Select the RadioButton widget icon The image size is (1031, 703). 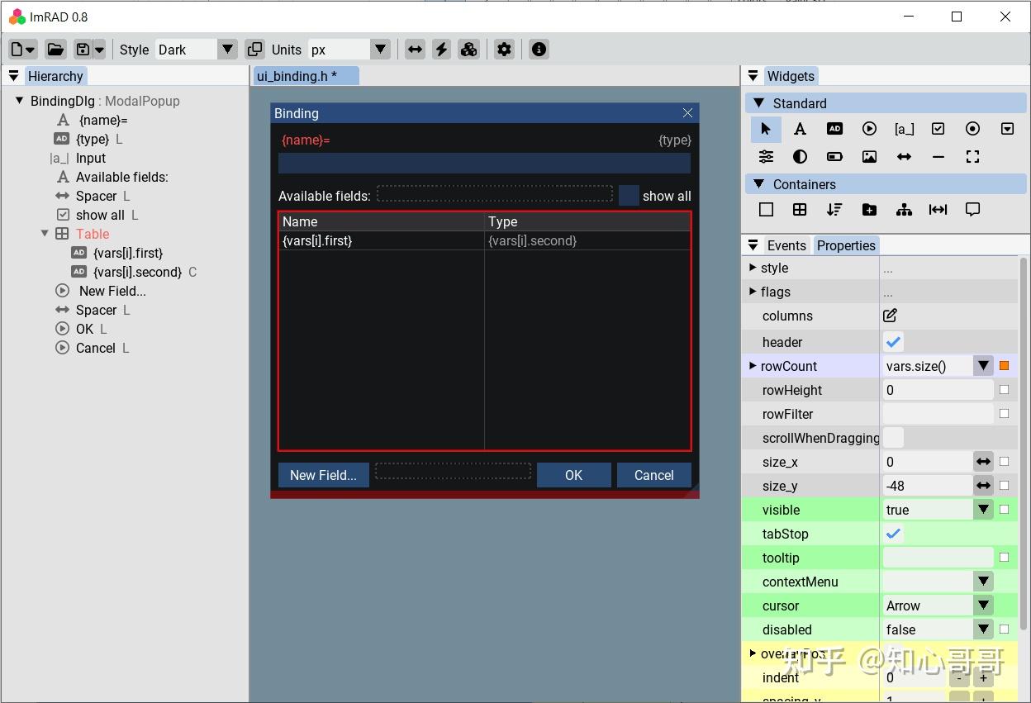pos(972,129)
